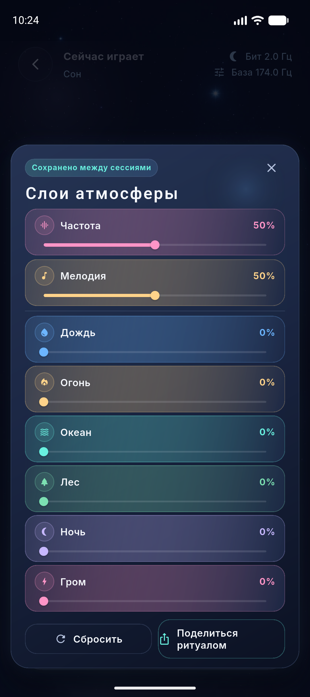Click the Частота pink slider handle

[155, 245]
